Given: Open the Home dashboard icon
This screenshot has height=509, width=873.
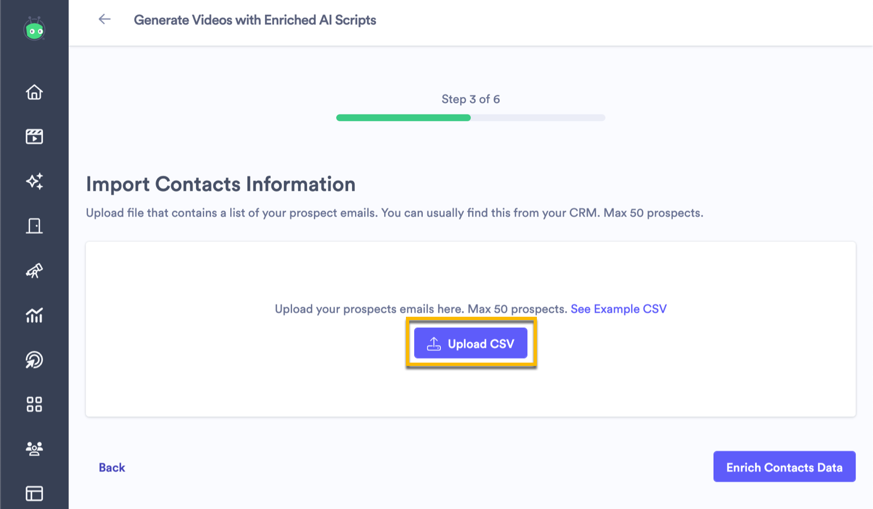Looking at the screenshot, I should [34, 92].
